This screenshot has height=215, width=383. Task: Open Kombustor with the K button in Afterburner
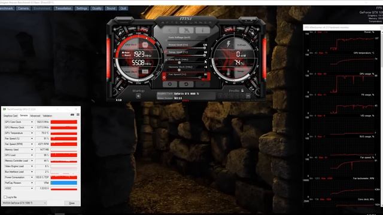point(170,30)
